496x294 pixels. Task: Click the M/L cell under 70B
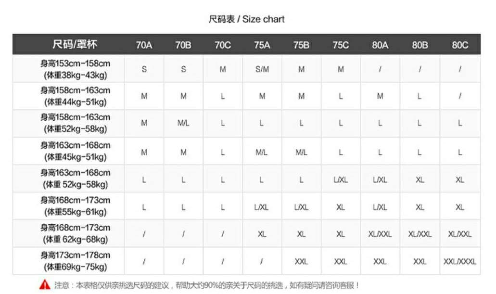click(x=183, y=123)
